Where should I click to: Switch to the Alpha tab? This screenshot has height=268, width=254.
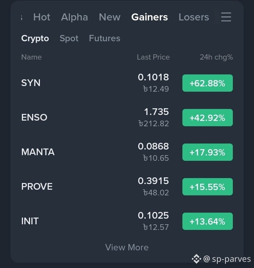74,17
